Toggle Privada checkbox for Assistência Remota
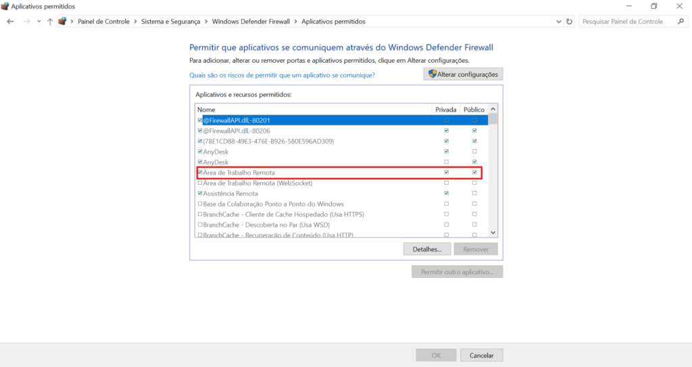Image resolution: width=692 pixels, height=367 pixels. (446, 194)
